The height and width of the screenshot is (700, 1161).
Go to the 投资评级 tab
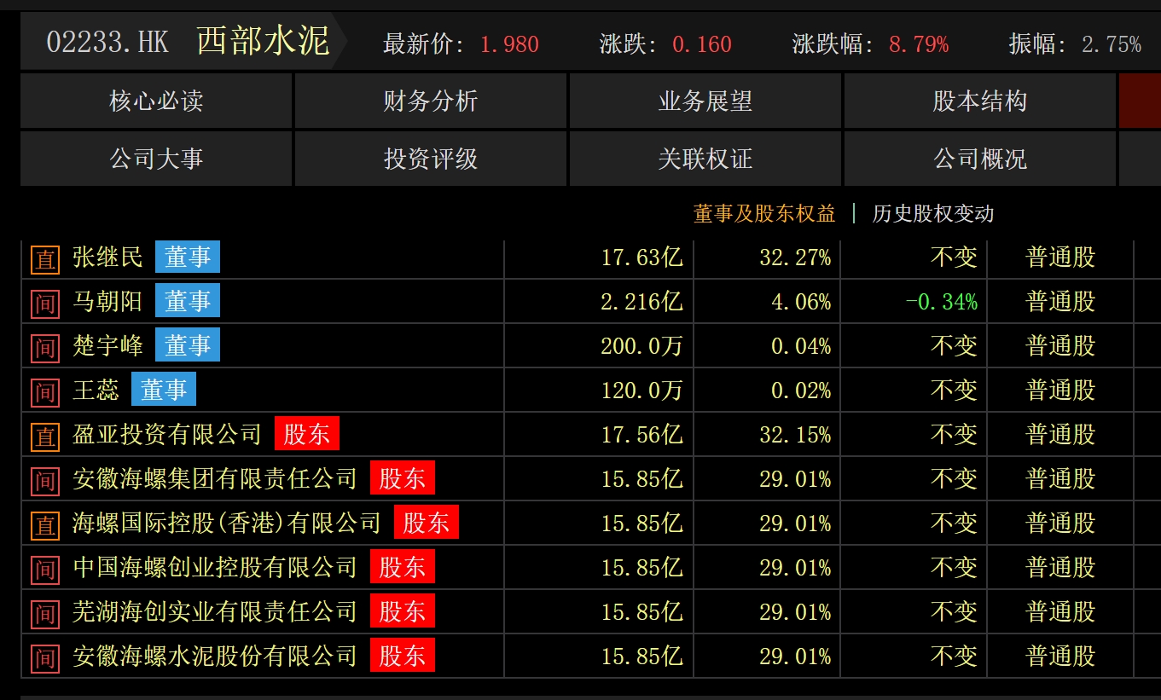431,159
